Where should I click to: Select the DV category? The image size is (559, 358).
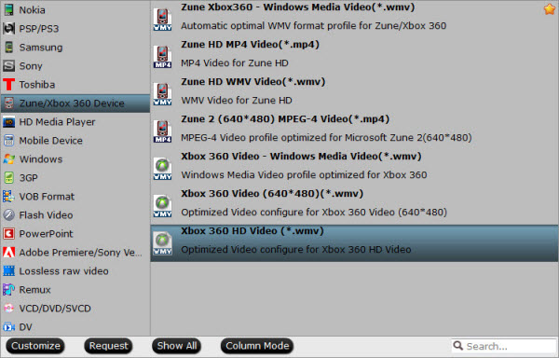click(75, 326)
